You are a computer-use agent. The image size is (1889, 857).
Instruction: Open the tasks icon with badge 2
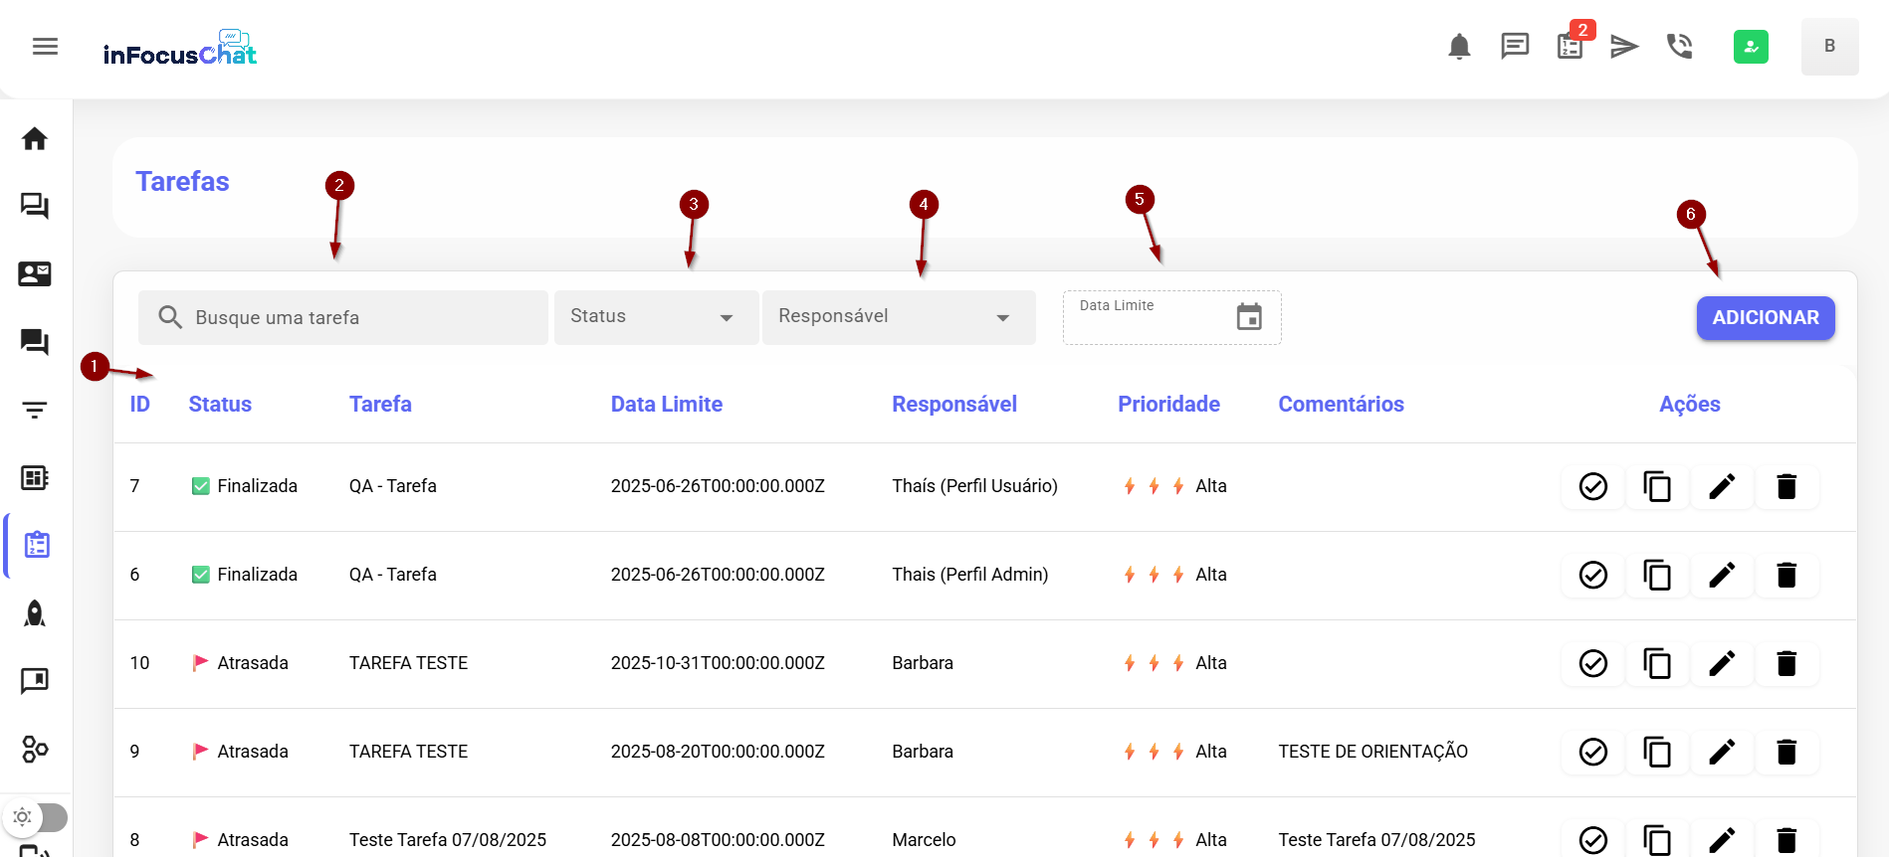[x=1570, y=47]
